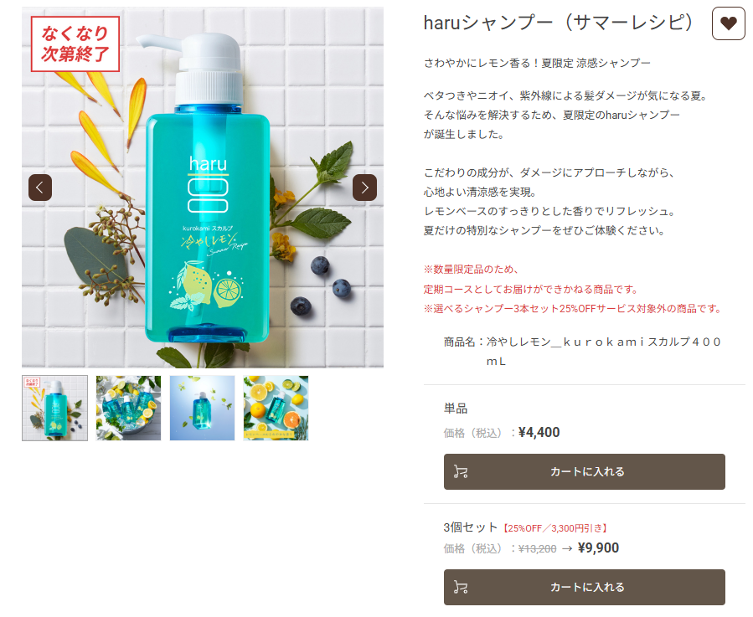Select thumbnail of bottles in ice bucket
This screenshot has height=617, width=753.
(x=128, y=409)
